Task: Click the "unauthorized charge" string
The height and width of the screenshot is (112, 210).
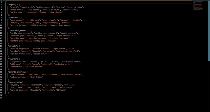Action: (x=60, y=25)
